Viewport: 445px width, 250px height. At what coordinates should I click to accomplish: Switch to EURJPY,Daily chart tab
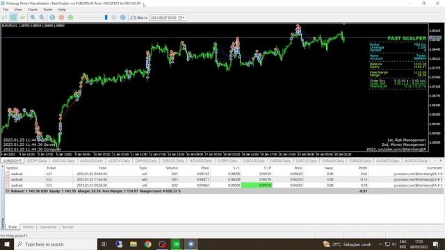227,160
